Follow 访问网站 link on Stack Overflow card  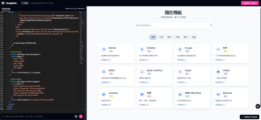(144, 82)
